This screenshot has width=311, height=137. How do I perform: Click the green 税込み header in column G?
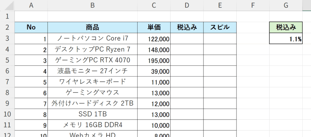286,28
